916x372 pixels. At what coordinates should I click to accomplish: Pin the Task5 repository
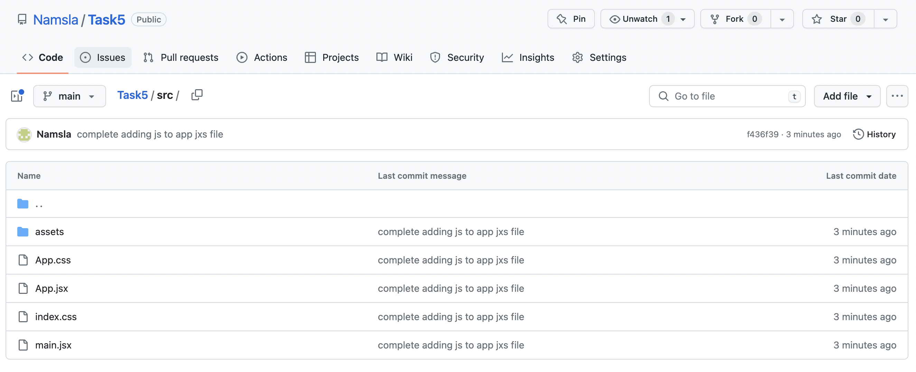click(x=571, y=18)
